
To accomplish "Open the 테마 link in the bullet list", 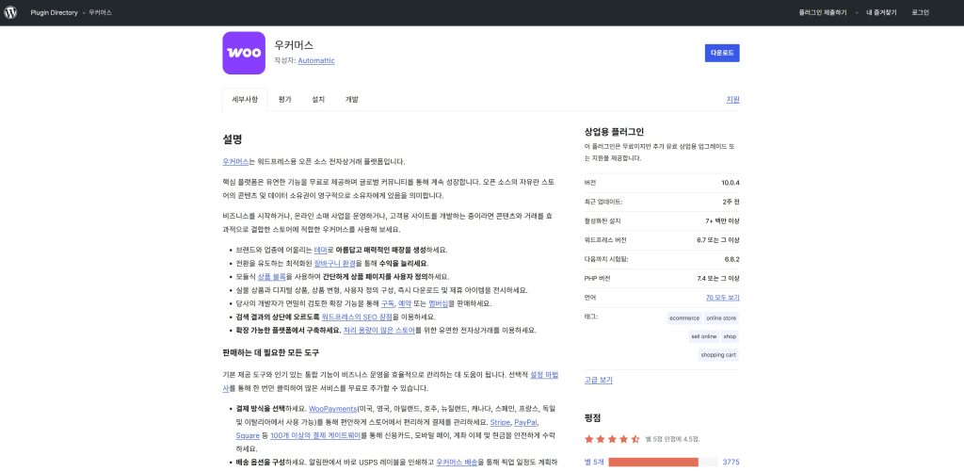I will 320,250.
